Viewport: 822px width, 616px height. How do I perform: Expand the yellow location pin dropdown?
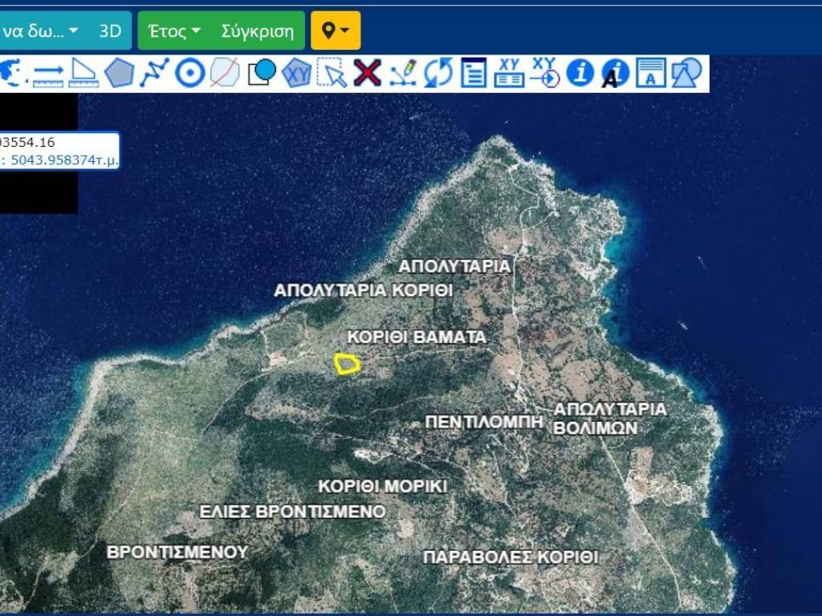pyautogui.click(x=336, y=31)
